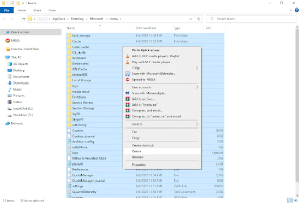Image resolution: width=299 pixels, height=203 pixels.
Task: Select the SquirrelTelemetry text file
Action: click(x=145, y=192)
